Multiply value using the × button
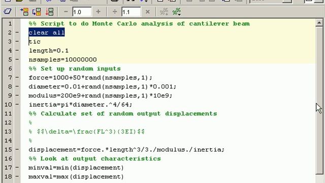This screenshot has height=183, width=325. 148,12
